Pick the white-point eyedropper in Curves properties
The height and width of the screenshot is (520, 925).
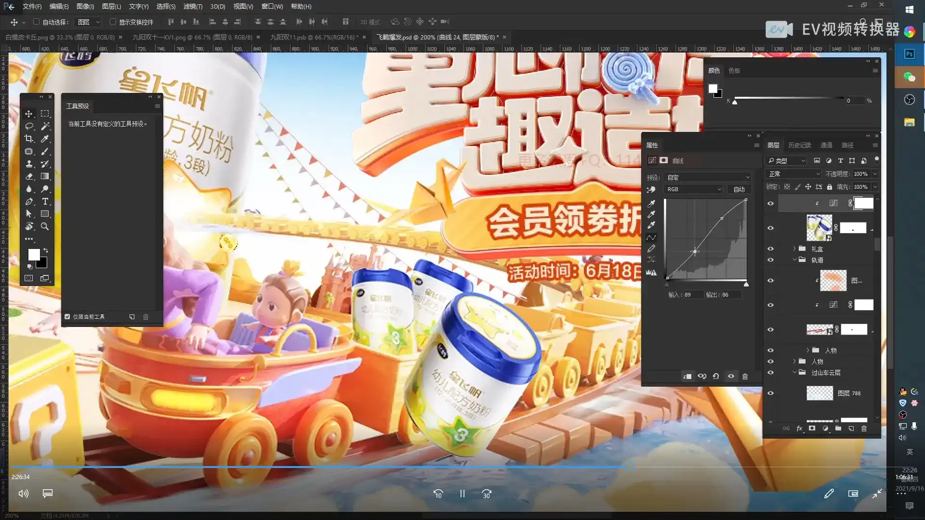pos(651,225)
